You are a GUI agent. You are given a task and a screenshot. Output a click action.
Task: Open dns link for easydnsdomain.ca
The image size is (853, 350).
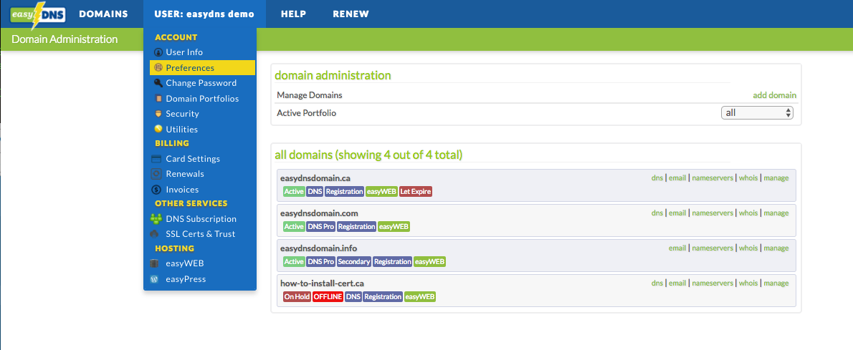[x=657, y=178]
